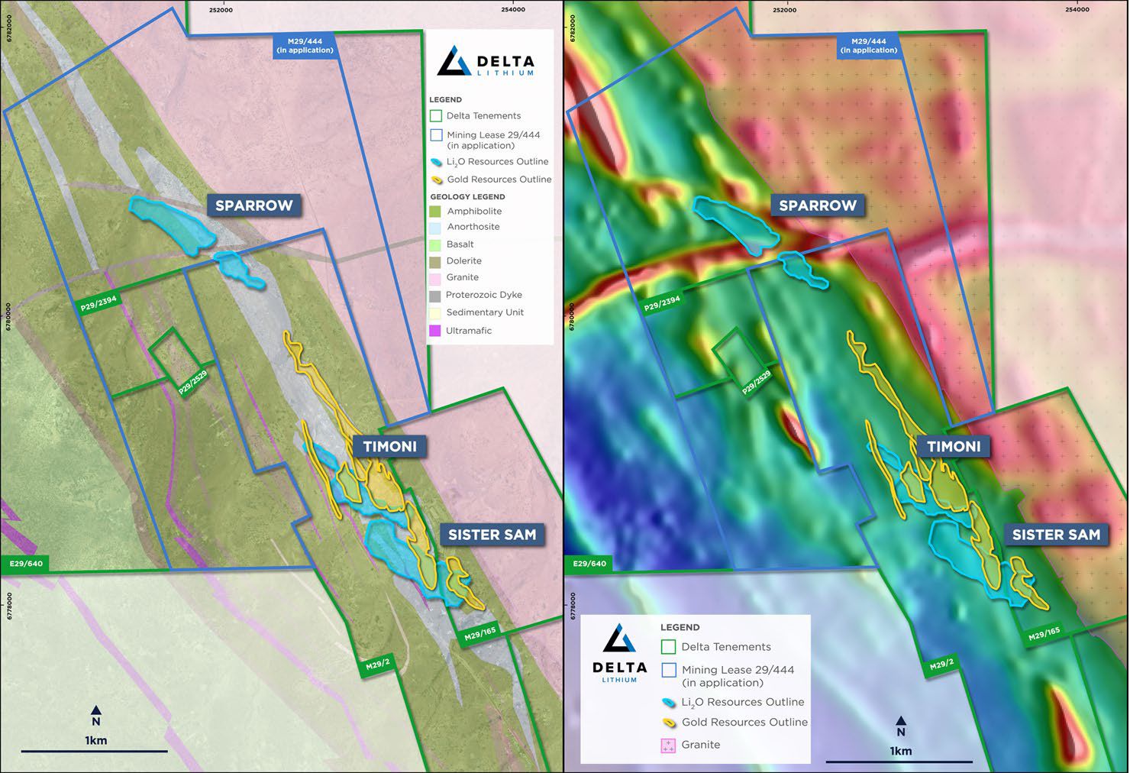Click the E29/640 tenement tag on the left map

click(x=26, y=564)
